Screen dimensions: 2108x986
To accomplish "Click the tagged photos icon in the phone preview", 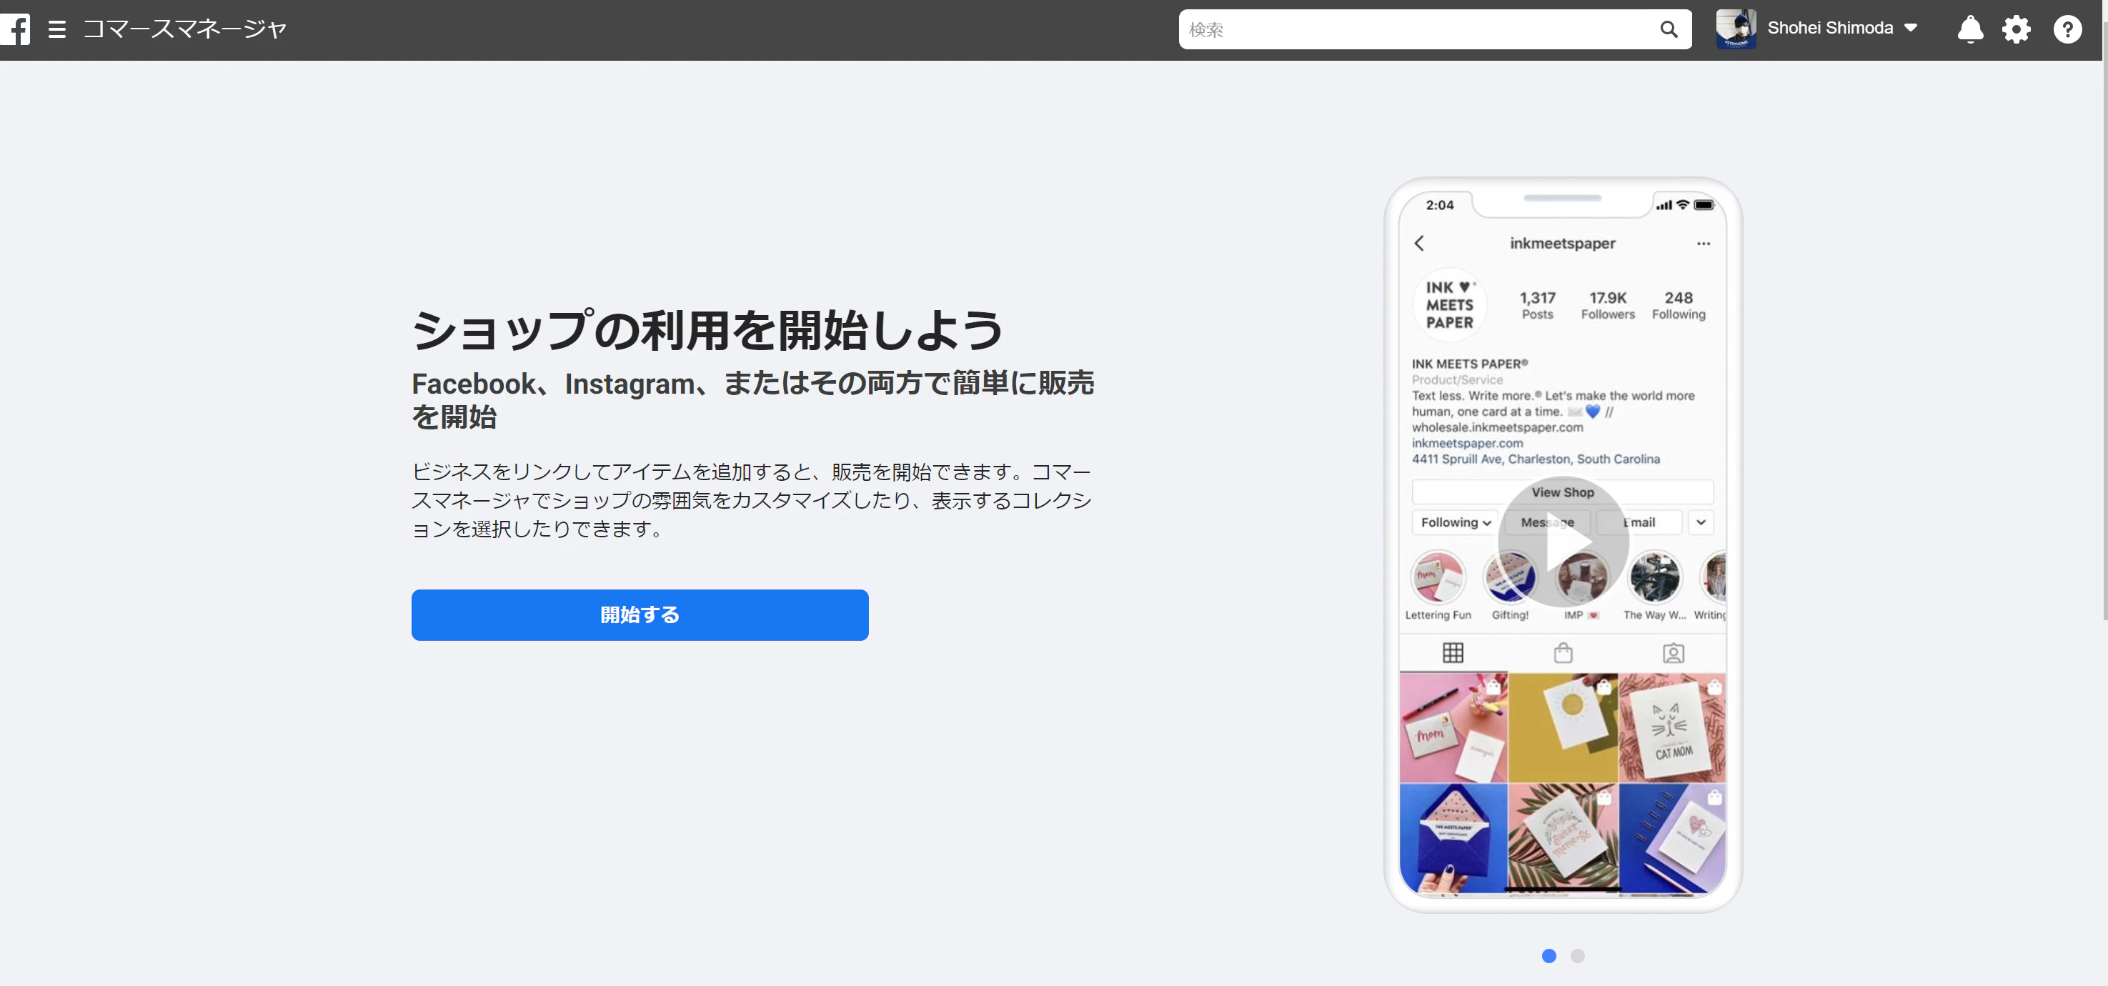I will tap(1673, 653).
